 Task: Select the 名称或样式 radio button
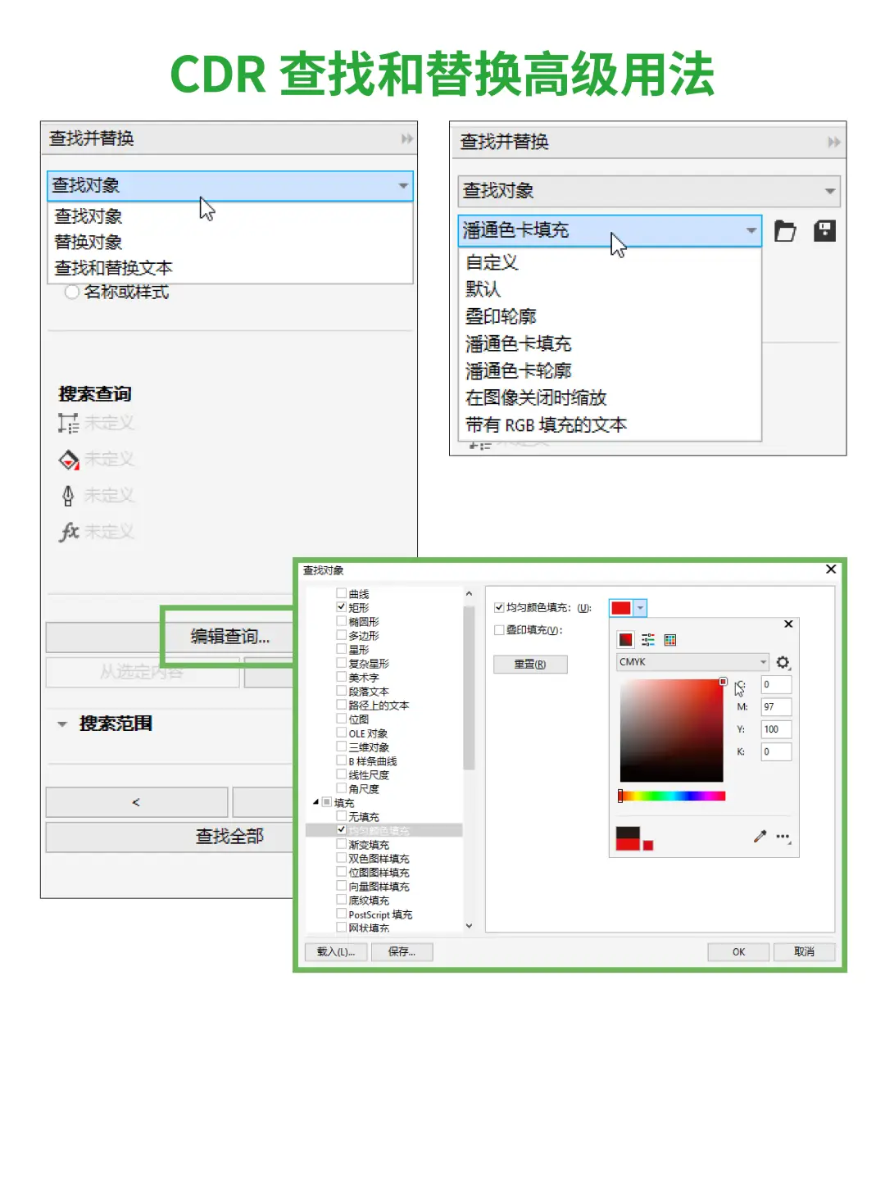[x=72, y=292]
